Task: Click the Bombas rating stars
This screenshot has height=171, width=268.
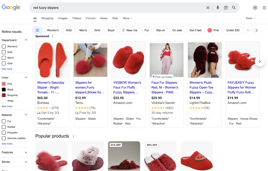Action: [44, 108]
